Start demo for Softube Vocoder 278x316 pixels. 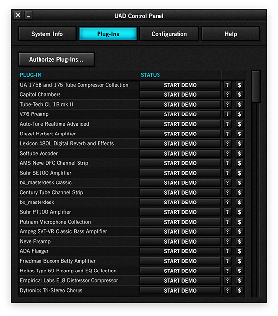pyautogui.click(x=180, y=154)
